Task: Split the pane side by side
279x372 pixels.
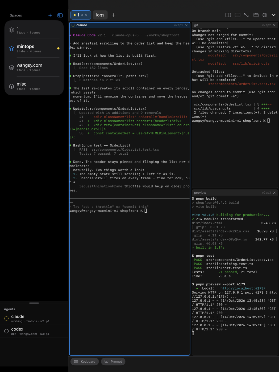Action: point(228,15)
